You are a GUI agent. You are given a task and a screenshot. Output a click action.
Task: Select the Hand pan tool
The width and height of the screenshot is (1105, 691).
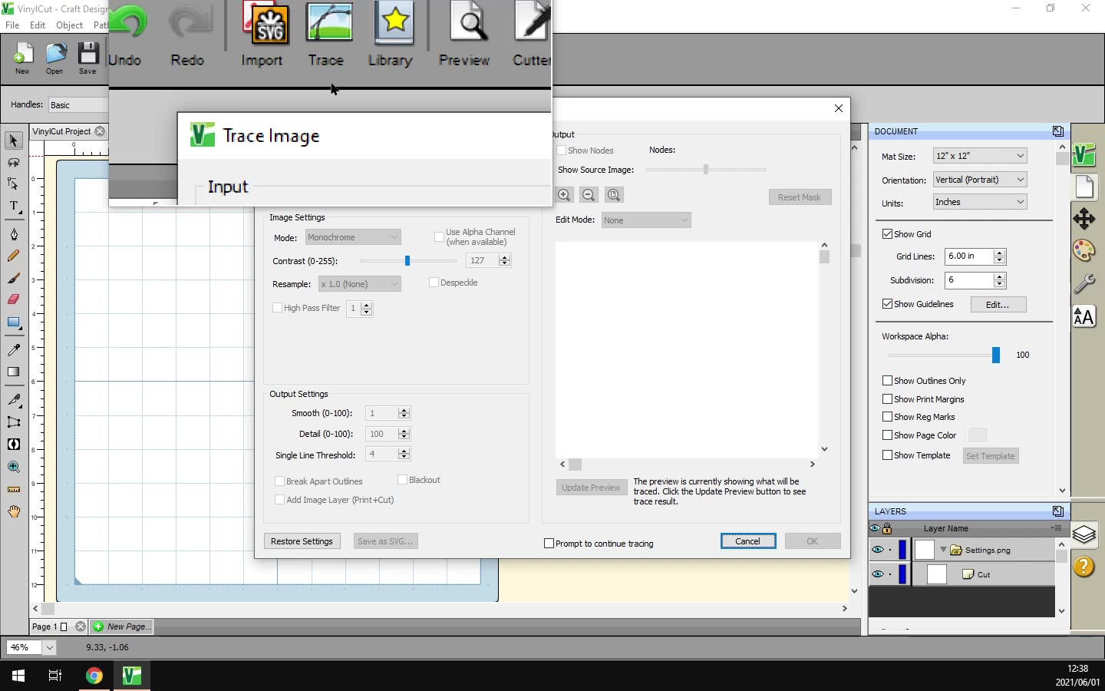coord(14,511)
